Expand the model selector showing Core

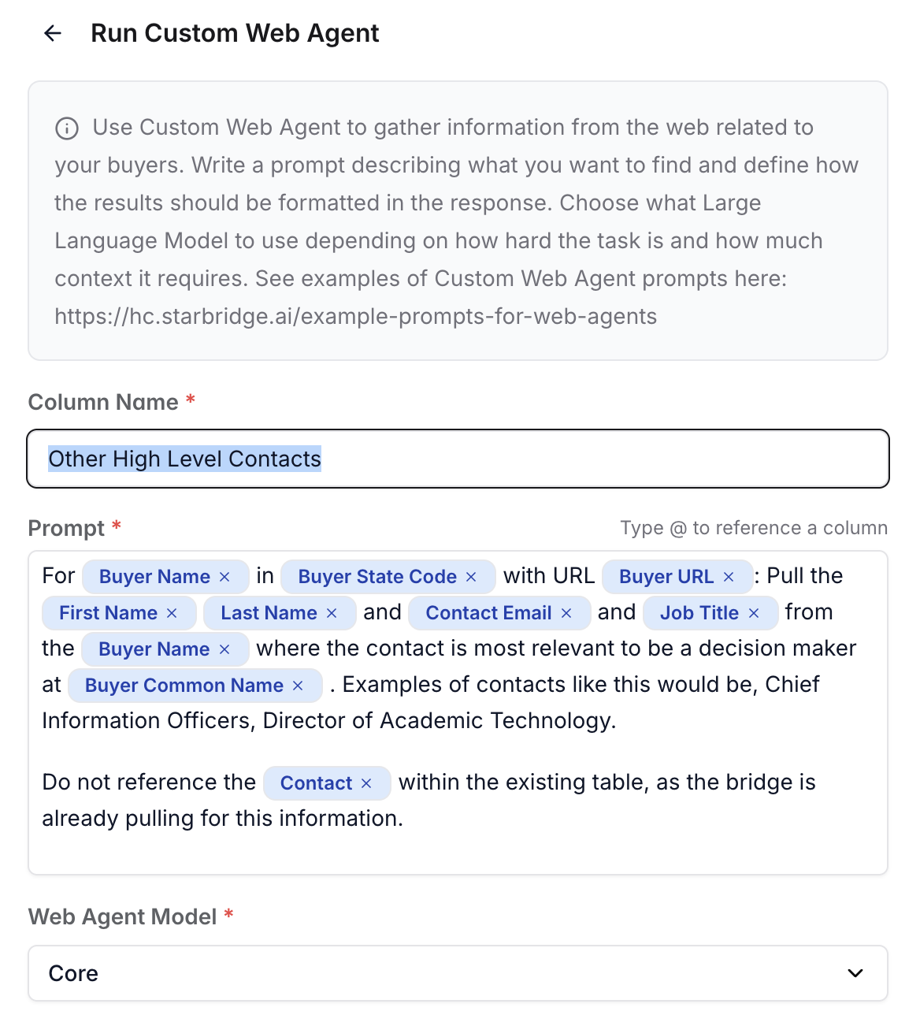[458, 973]
